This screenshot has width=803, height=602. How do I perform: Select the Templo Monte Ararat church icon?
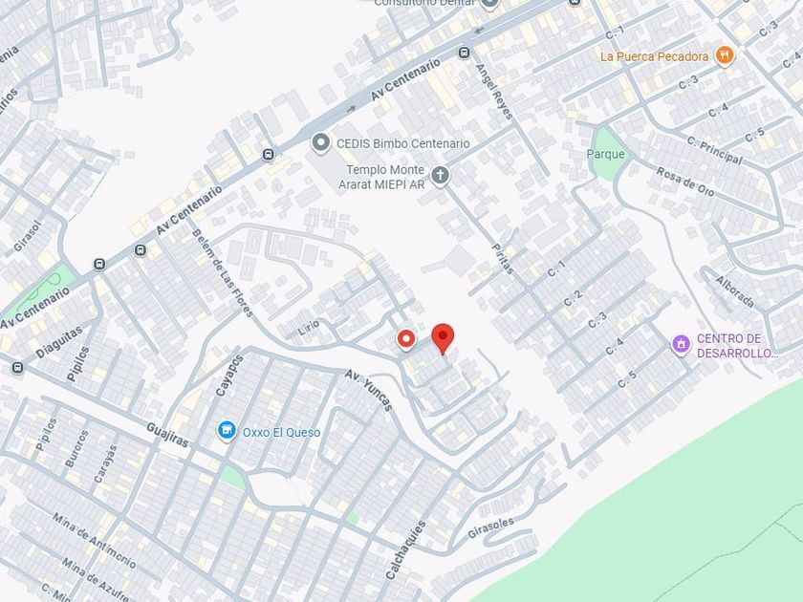pos(440,176)
